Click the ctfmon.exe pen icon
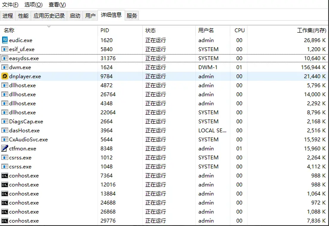 click(x=5, y=148)
